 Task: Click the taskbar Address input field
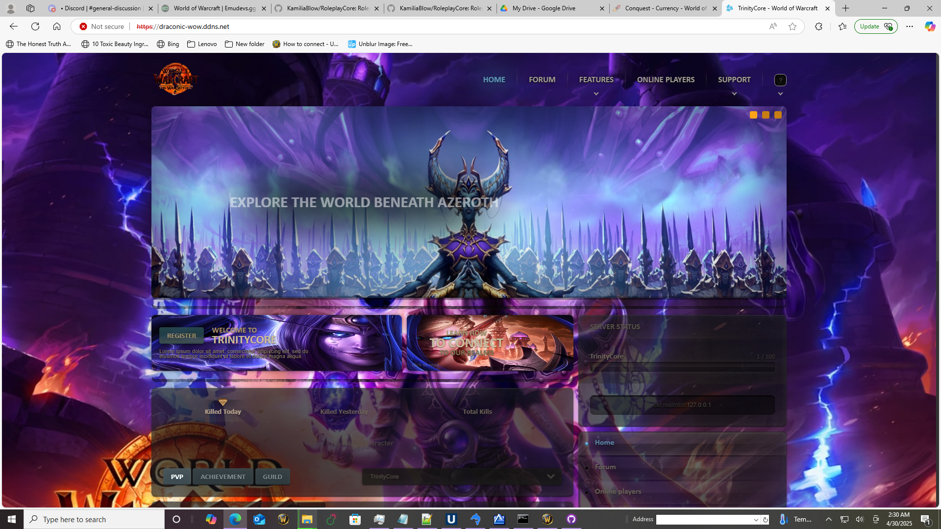704,520
